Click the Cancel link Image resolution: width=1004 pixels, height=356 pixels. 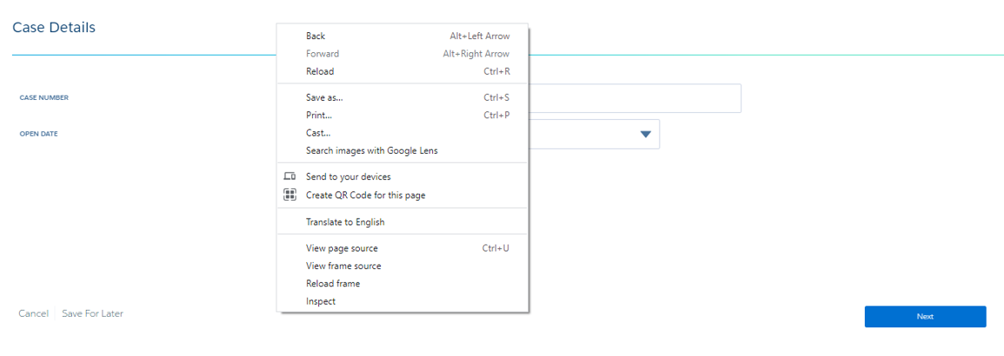[33, 313]
